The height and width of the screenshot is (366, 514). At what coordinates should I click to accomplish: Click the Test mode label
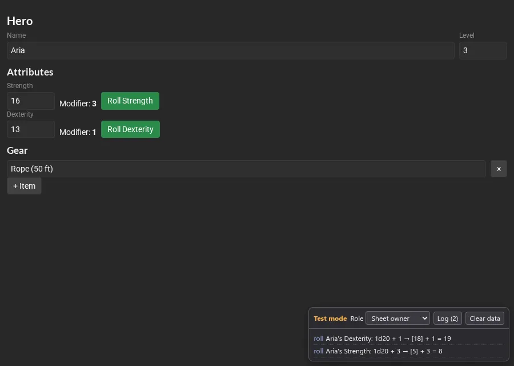pos(330,319)
